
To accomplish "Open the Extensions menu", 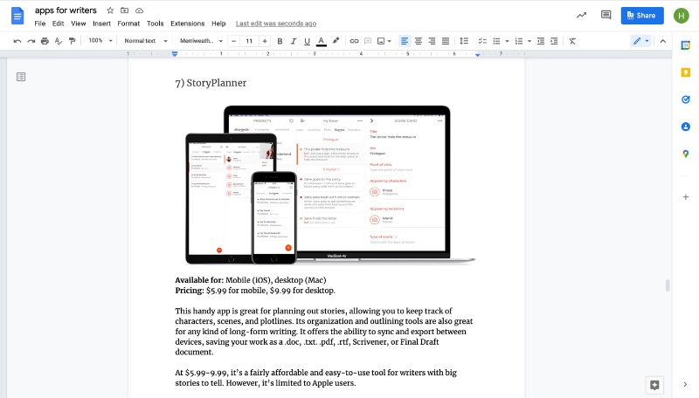I will coord(187,24).
